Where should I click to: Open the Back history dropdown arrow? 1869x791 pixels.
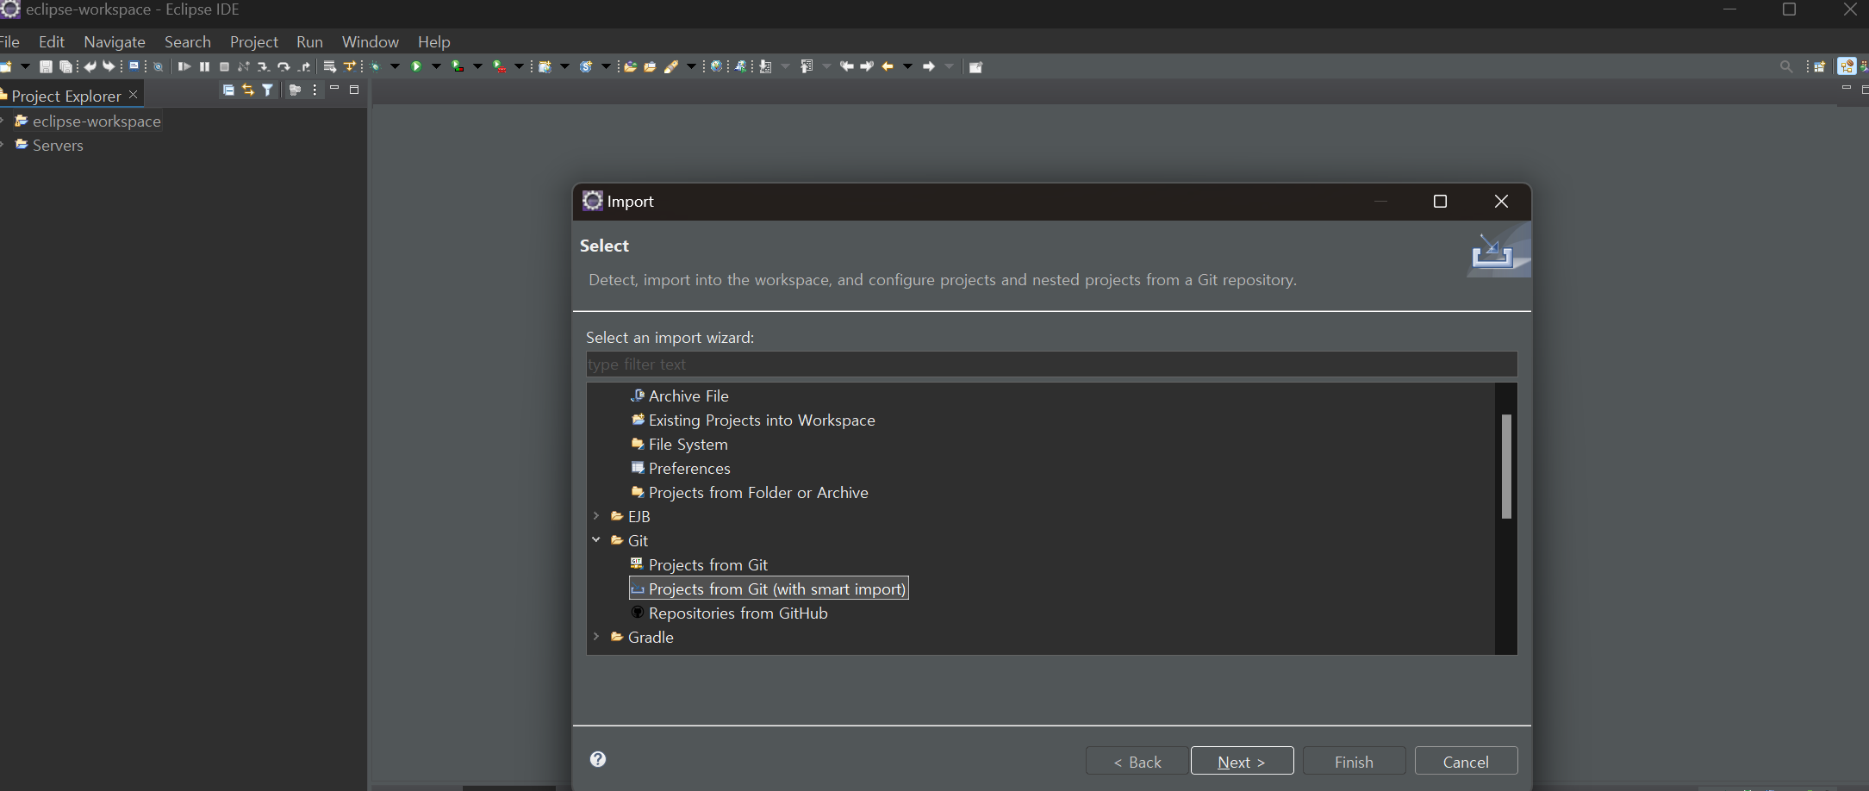(907, 66)
